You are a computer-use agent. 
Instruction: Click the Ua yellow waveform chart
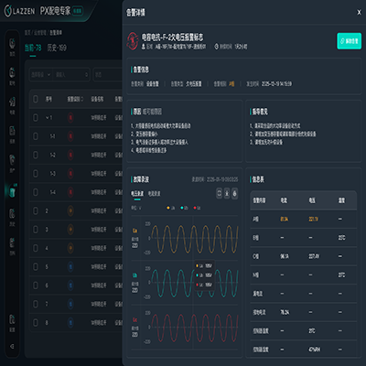click(195, 239)
